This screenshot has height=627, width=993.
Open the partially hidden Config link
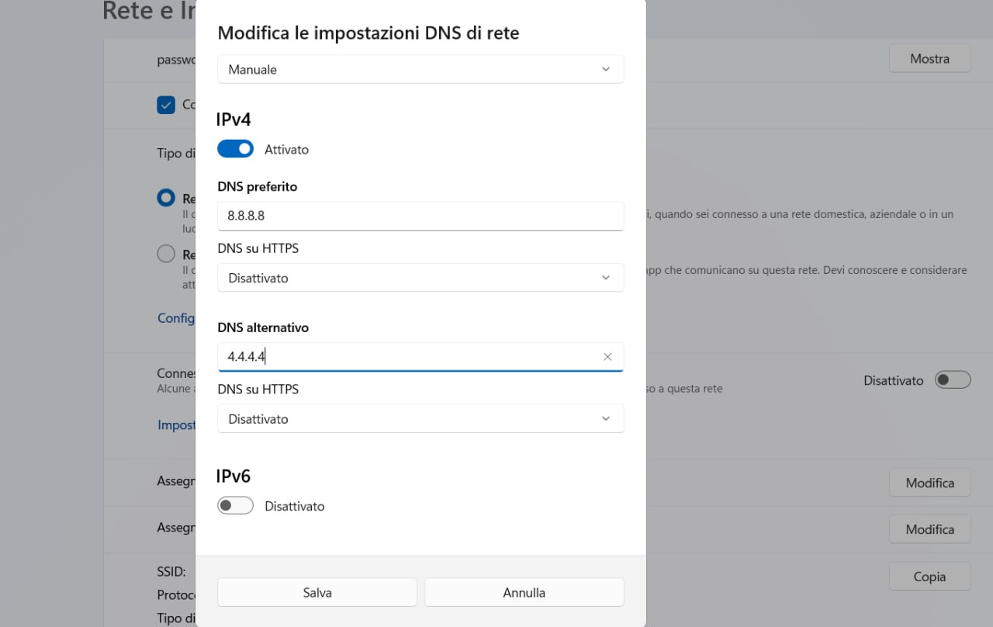pos(176,318)
